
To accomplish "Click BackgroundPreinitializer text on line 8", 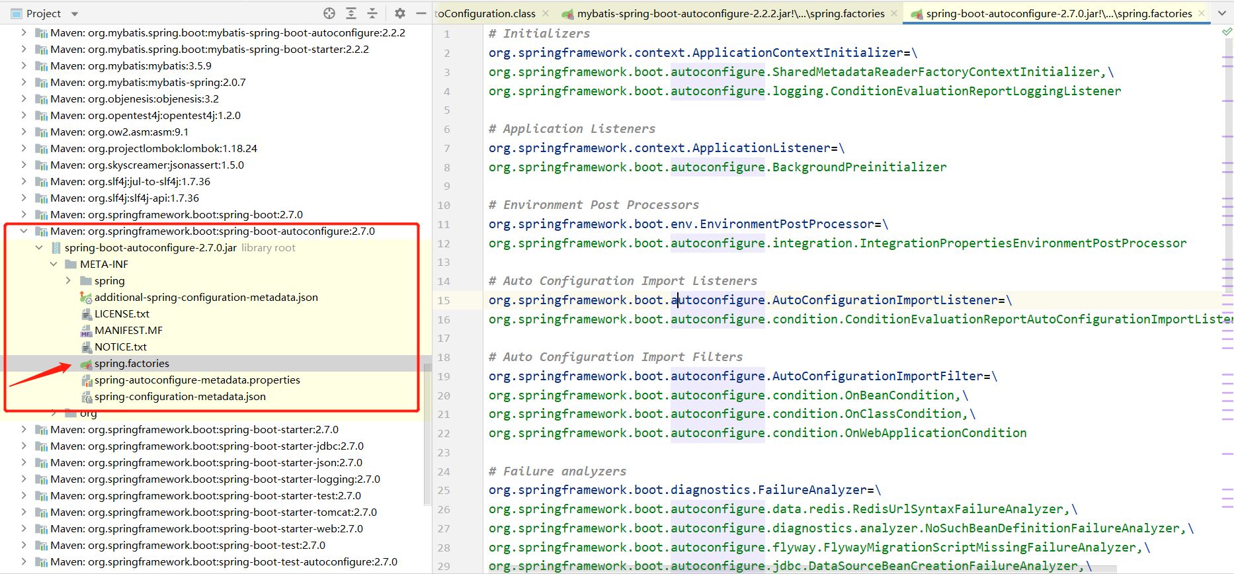I will point(860,167).
